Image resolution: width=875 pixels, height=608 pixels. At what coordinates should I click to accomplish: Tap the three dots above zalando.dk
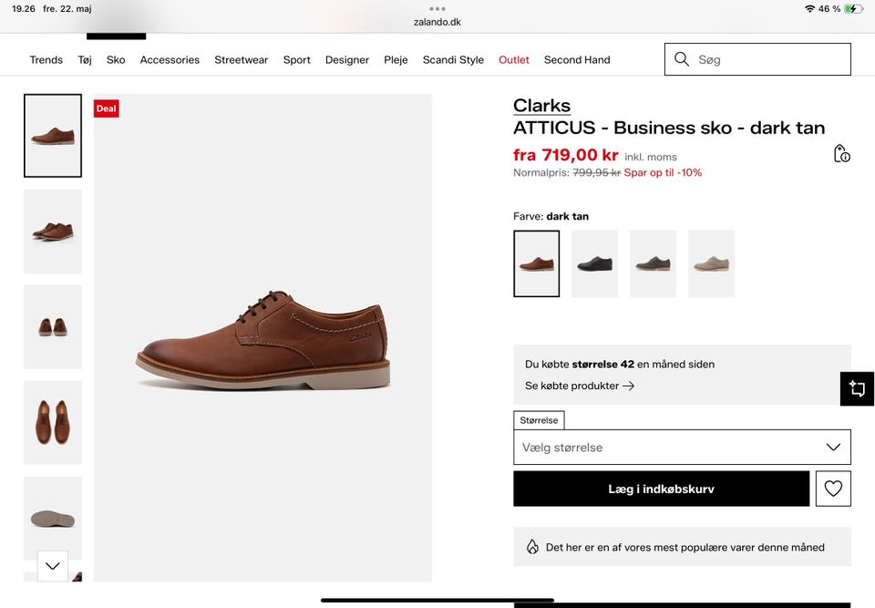(x=437, y=8)
